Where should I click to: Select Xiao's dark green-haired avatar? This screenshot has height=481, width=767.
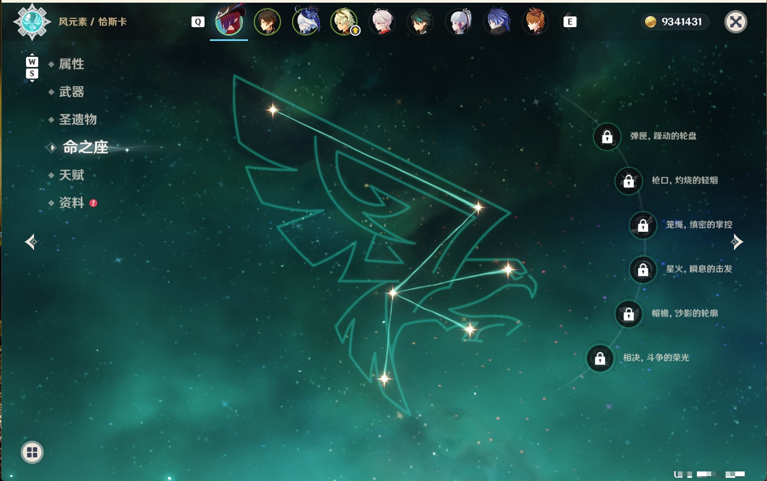420,22
